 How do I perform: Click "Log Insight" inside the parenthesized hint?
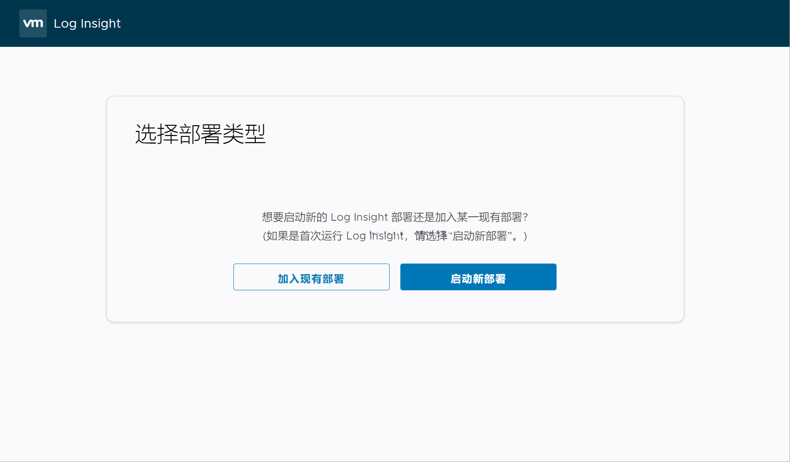pos(374,236)
